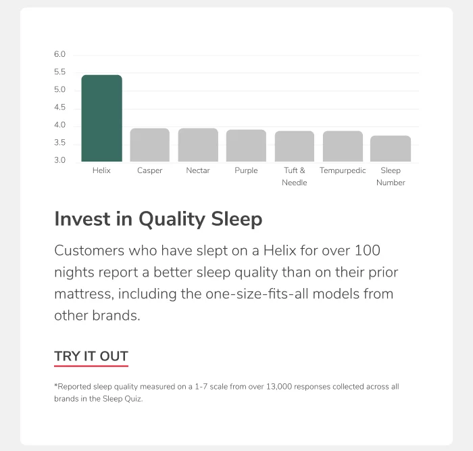Select the Purple brand bar
Image resolution: width=473 pixels, height=451 pixels.
246,145
